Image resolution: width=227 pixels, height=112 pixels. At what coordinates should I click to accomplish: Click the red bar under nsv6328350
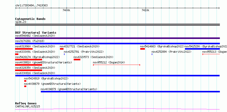click(29, 70)
